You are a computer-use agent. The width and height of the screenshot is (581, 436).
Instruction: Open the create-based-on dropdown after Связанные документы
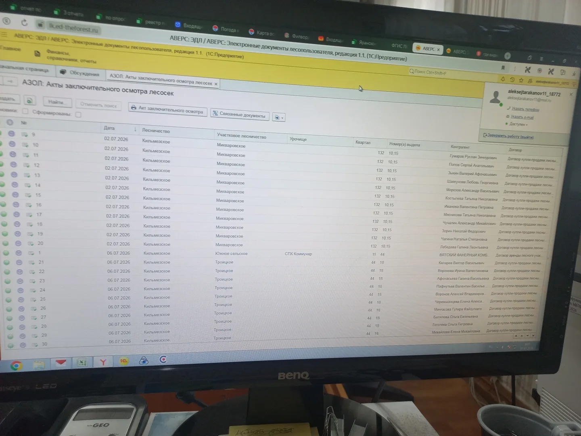[x=279, y=117]
